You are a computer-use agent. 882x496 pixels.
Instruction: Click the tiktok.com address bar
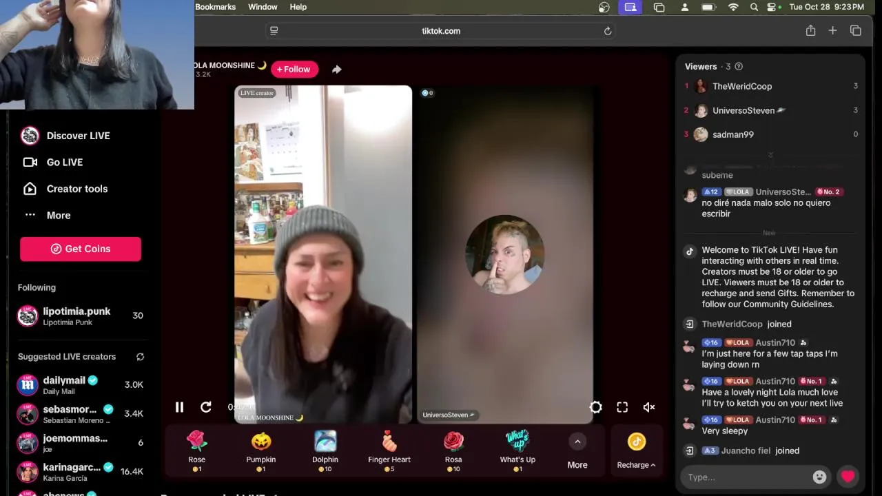(441, 31)
